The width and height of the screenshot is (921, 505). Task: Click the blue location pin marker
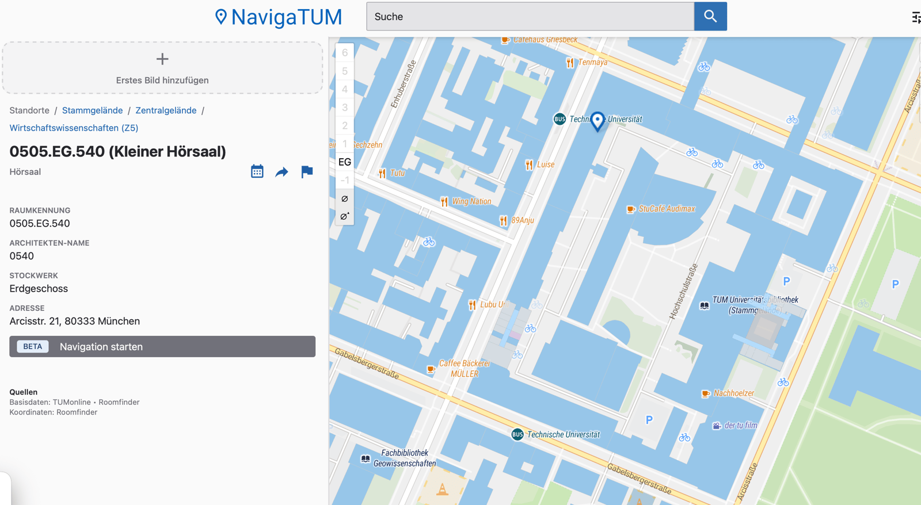point(597,121)
